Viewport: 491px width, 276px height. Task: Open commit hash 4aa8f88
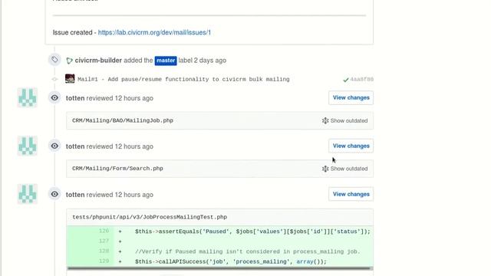[x=361, y=80]
